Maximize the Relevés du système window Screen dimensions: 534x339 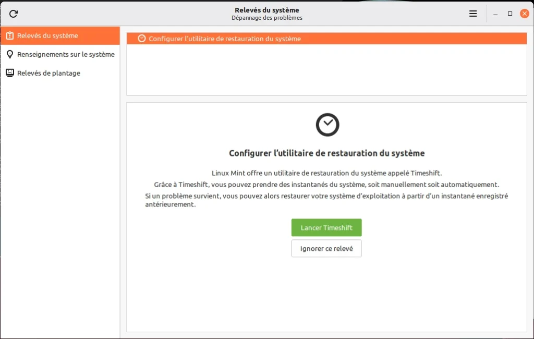[510, 14]
